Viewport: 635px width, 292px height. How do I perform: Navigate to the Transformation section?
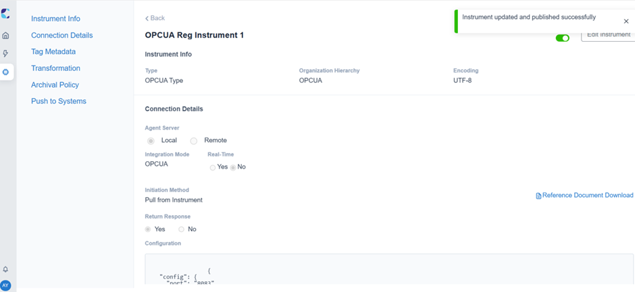56,68
